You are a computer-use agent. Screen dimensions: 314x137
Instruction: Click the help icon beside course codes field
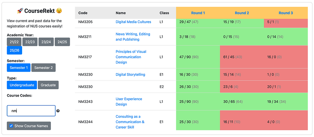(58, 111)
